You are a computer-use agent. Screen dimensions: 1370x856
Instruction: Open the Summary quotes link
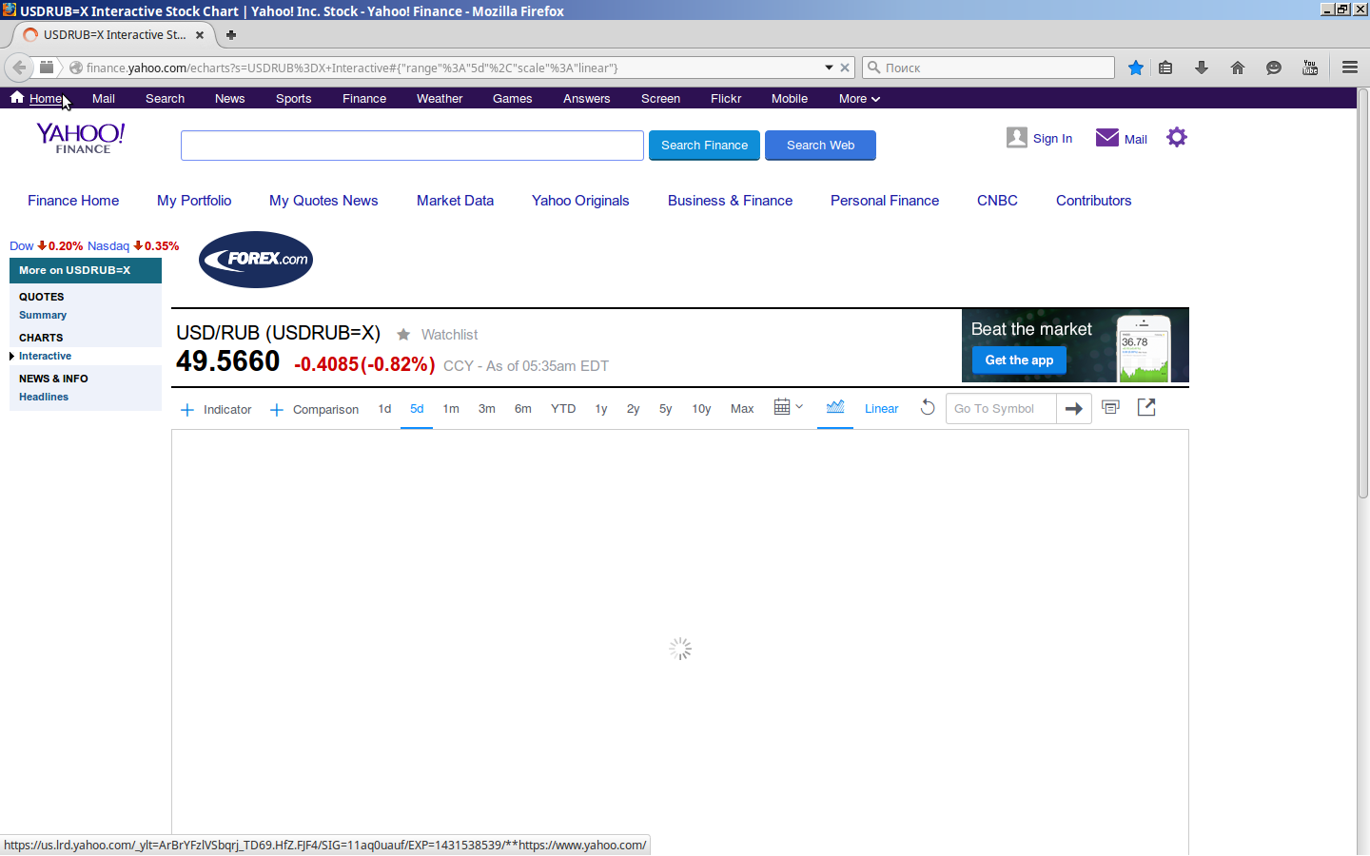tap(43, 315)
